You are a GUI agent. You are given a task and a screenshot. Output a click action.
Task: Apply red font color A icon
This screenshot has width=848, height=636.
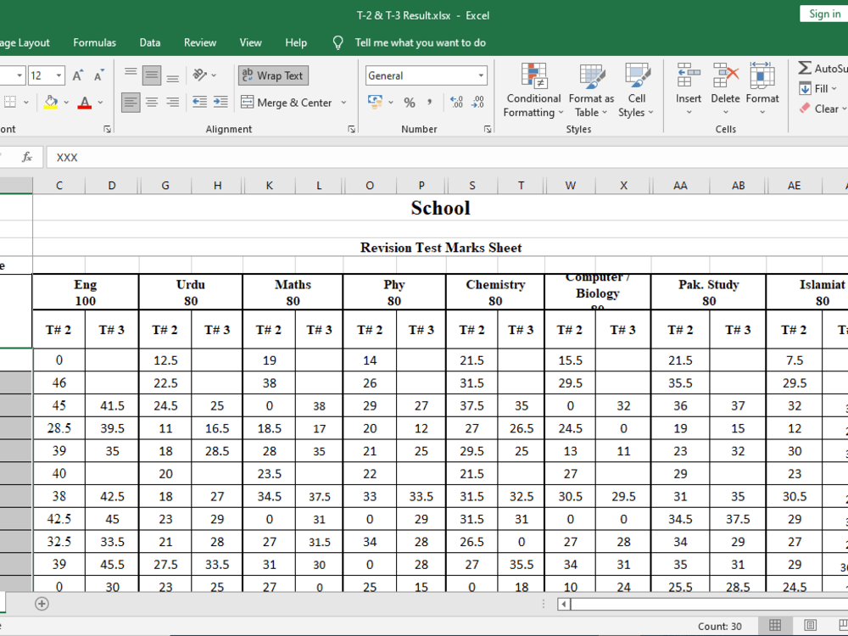point(85,102)
